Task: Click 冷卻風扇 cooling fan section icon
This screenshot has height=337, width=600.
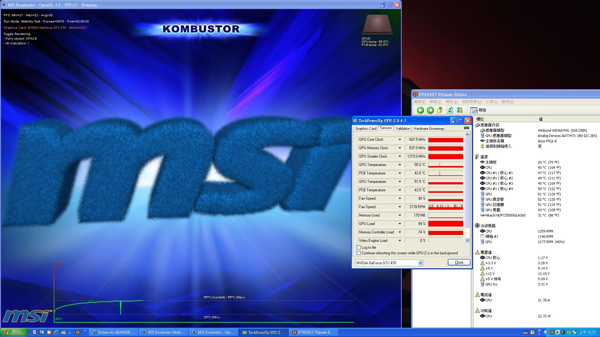Action: [477, 226]
